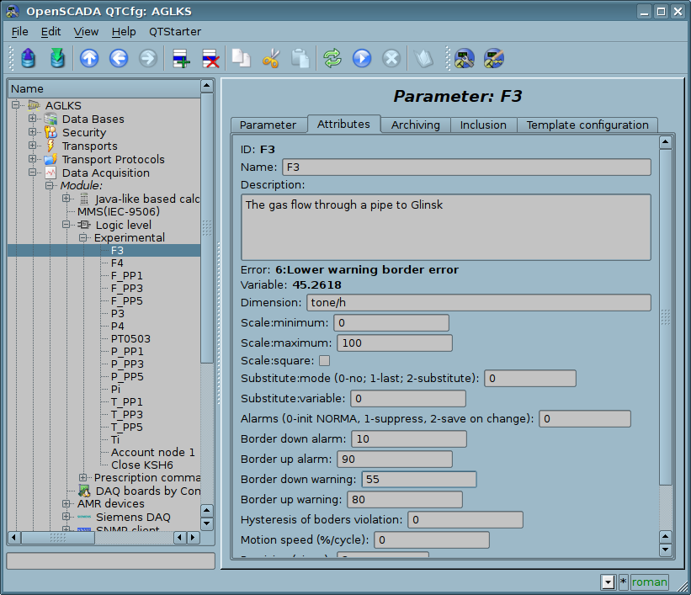Stop the periodic refresh icon
691x595 pixels.
pyautogui.click(x=391, y=58)
